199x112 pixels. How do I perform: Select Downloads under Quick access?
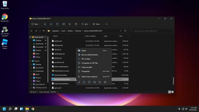[x=39, y=44]
